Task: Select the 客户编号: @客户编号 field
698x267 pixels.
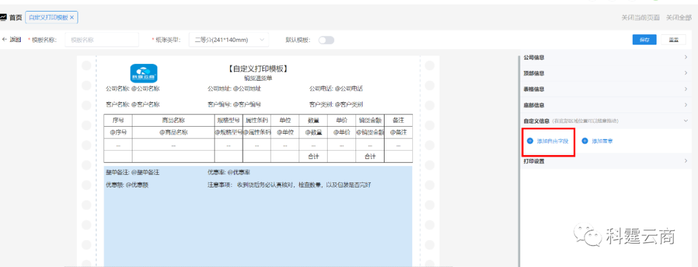Action: click(234, 105)
